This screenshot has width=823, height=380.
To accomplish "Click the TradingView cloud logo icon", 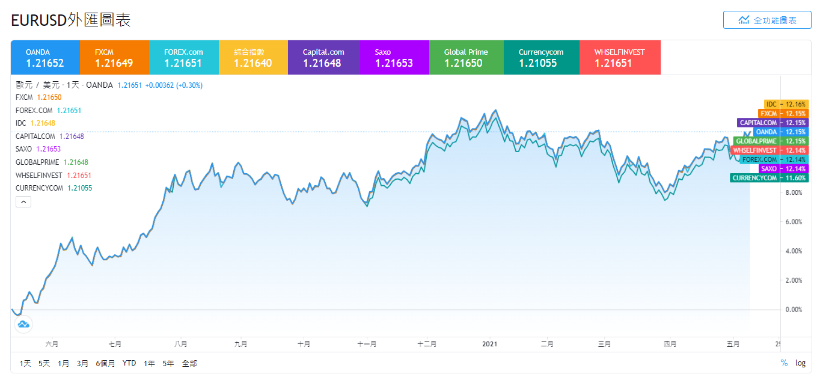I will click(x=23, y=325).
